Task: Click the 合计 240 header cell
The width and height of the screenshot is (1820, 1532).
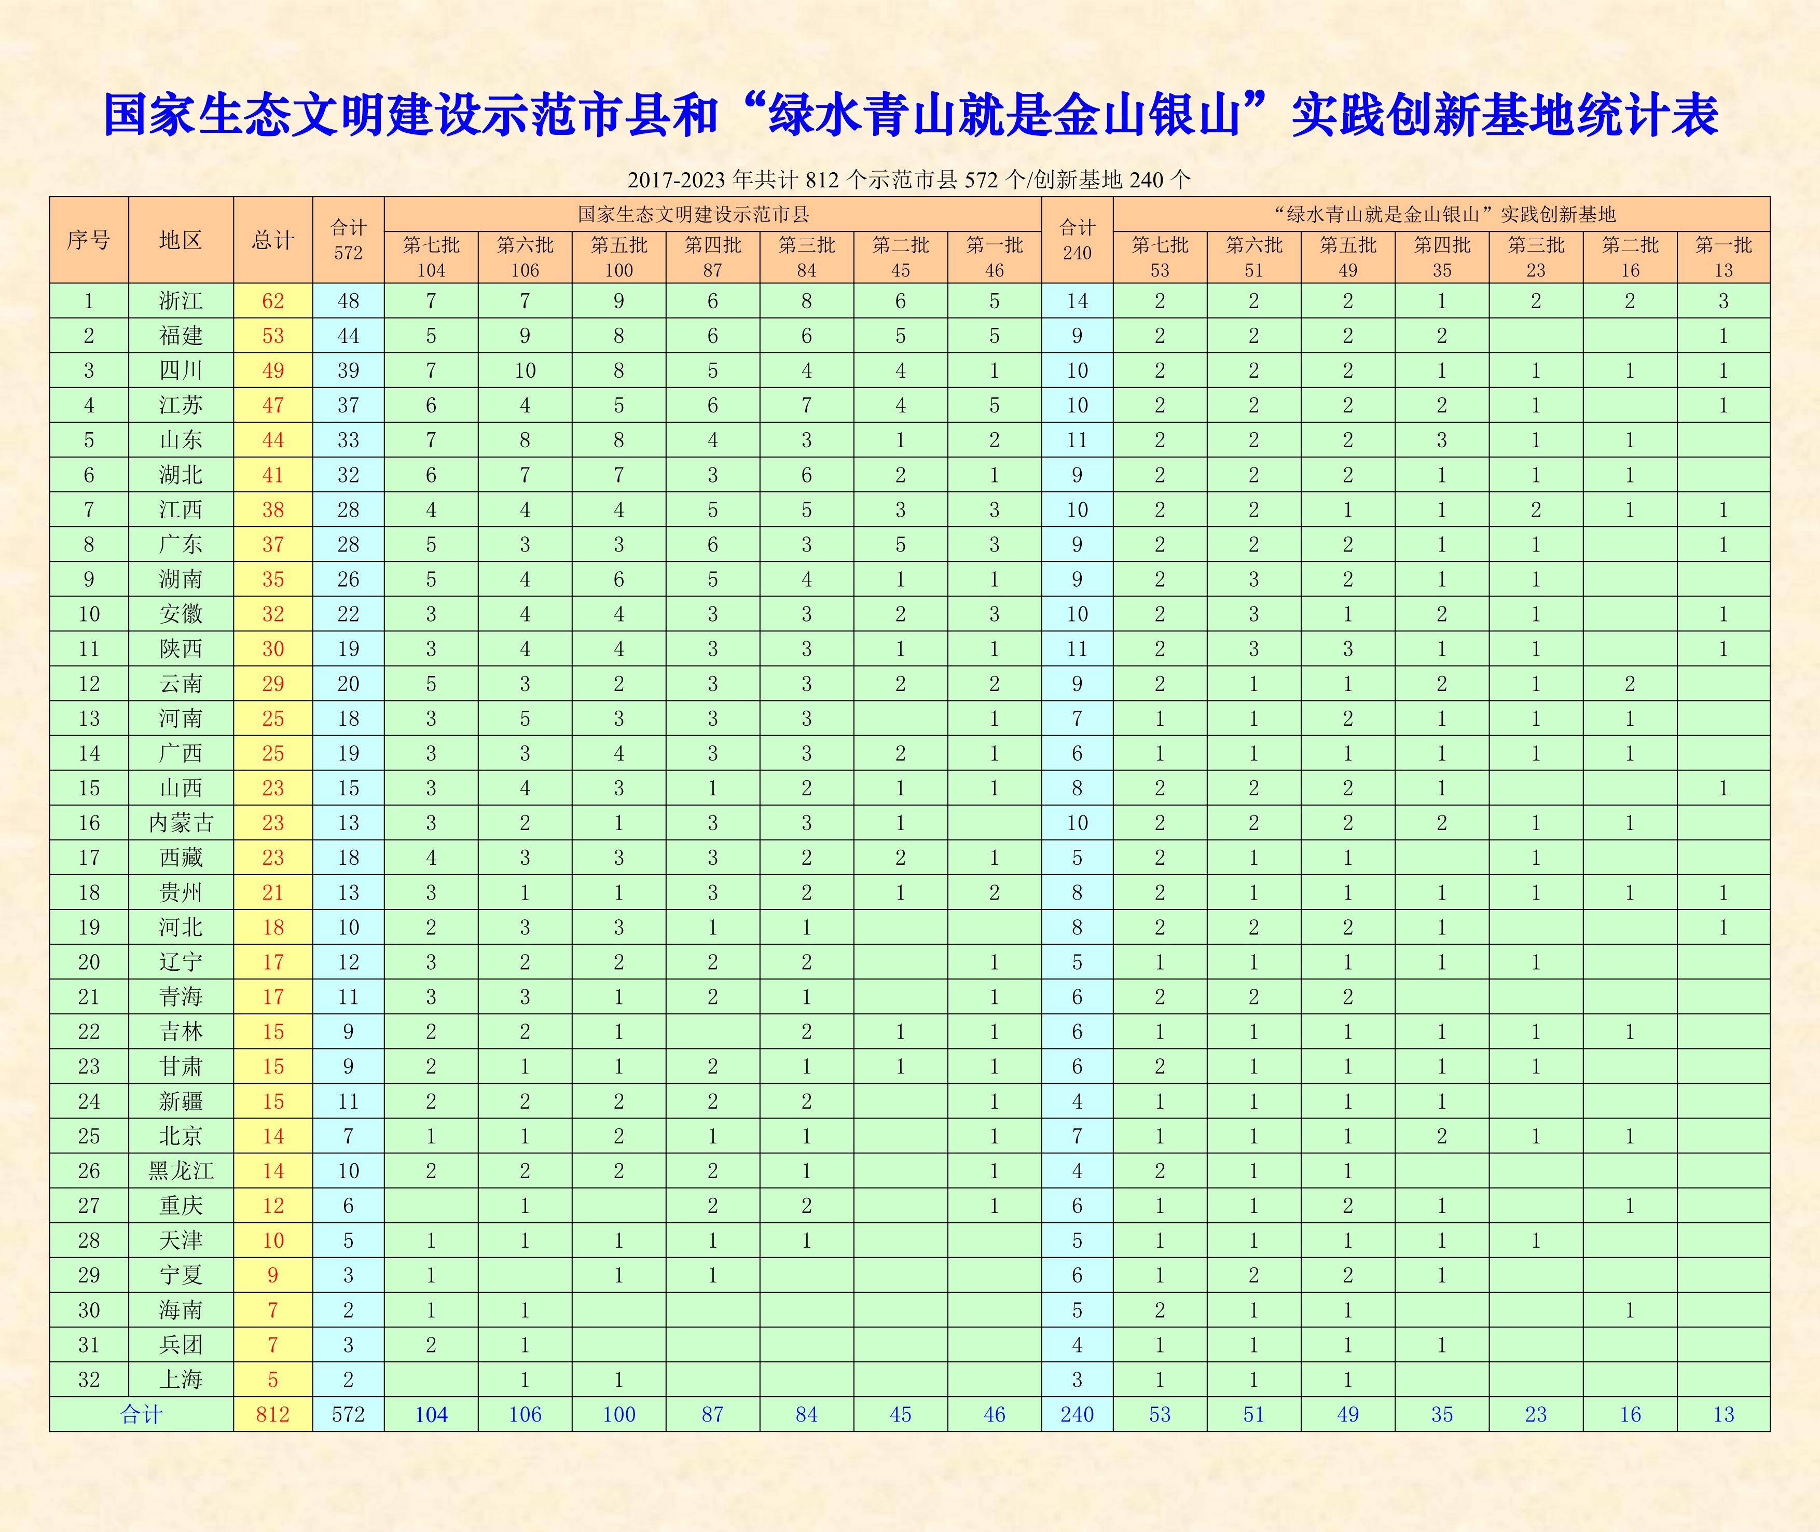Action: click(x=1077, y=240)
